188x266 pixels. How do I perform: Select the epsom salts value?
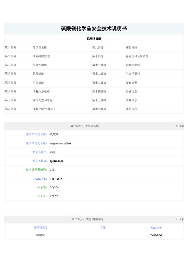tap(56, 161)
